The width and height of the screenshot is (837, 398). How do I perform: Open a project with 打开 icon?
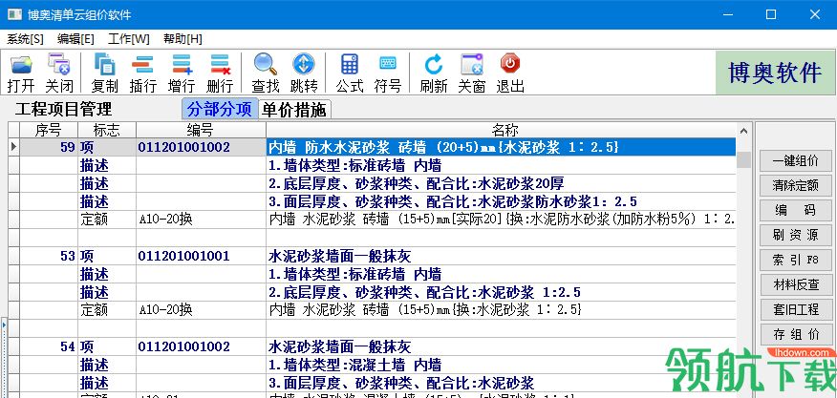coord(21,73)
